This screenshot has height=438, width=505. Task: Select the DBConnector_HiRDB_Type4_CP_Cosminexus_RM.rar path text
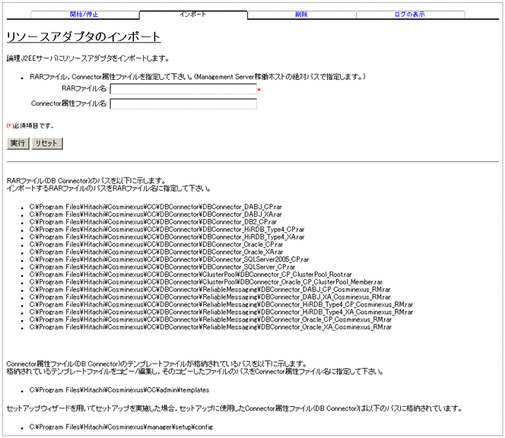[x=221, y=304]
